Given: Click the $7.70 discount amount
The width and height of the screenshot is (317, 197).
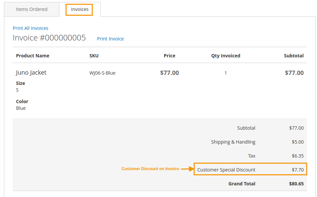Looking at the screenshot, I should pos(298,170).
